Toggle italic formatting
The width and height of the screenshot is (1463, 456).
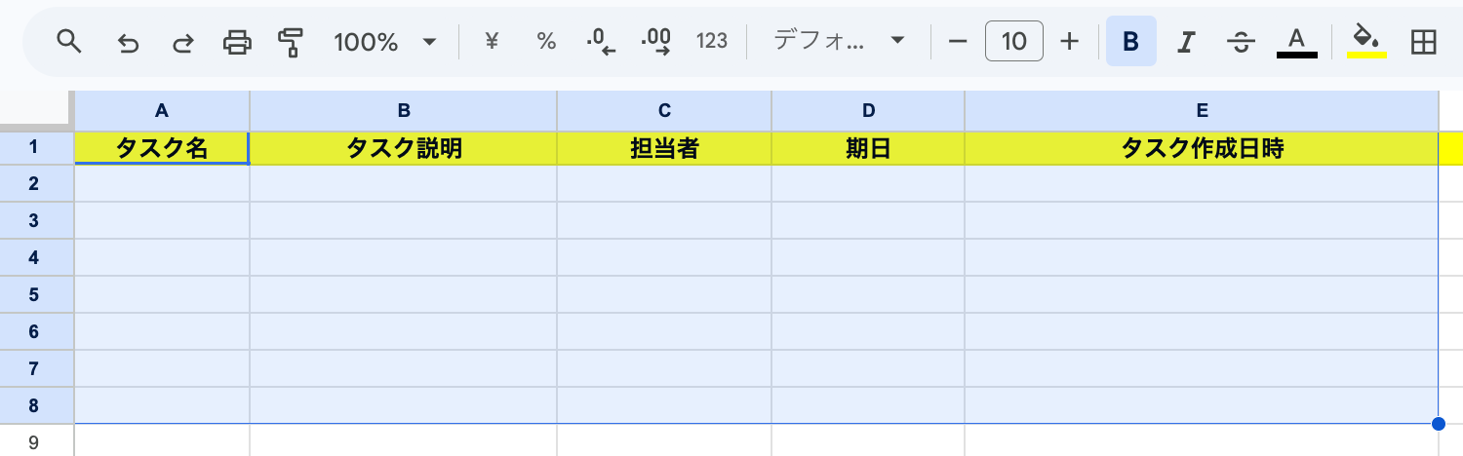tap(1186, 41)
